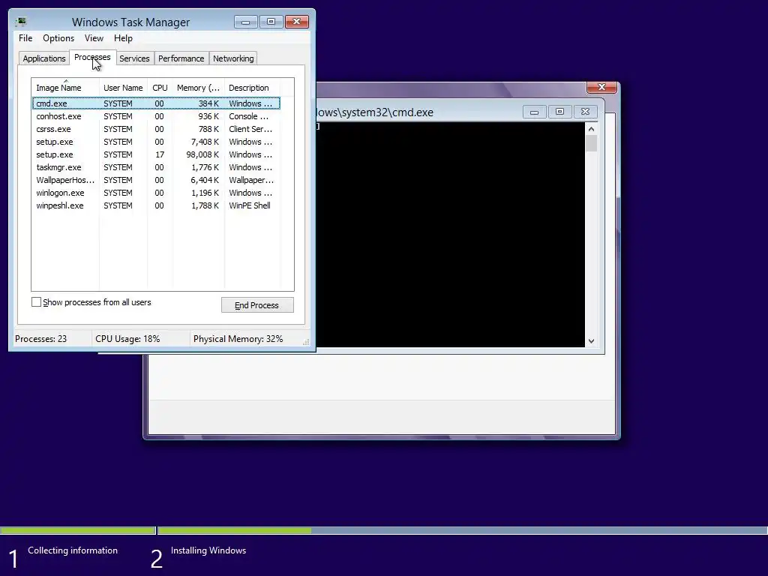This screenshot has height=576, width=768.
Task: Sort by Memory column header
Action: point(198,88)
